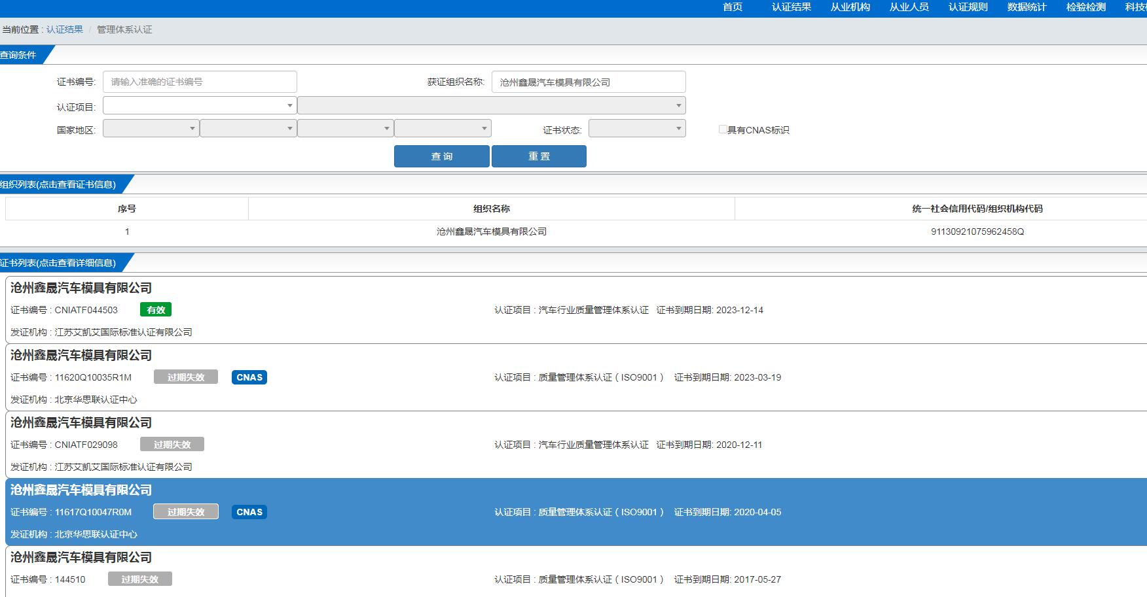Click the 重置 button
The height and width of the screenshot is (597, 1147).
539,156
